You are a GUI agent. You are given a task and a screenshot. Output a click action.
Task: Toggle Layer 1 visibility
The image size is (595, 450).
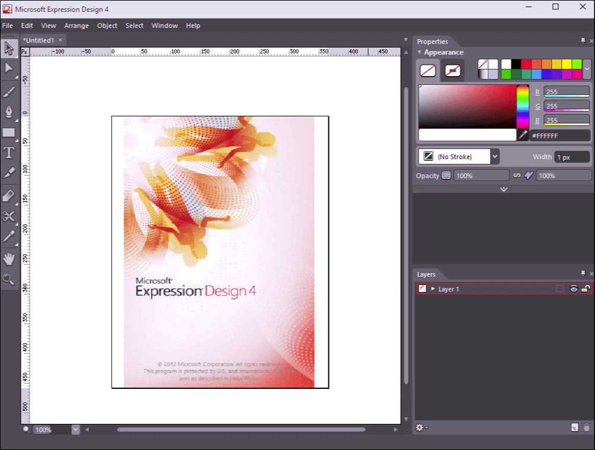point(574,289)
